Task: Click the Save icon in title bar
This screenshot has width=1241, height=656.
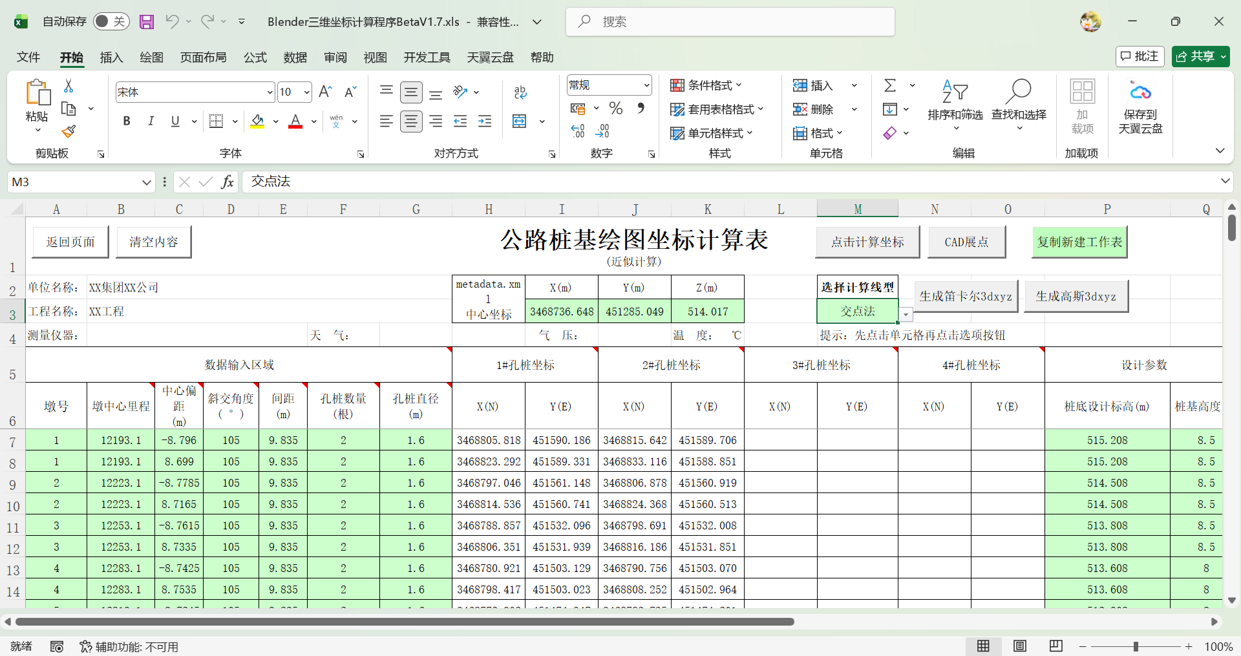Action: [x=147, y=22]
